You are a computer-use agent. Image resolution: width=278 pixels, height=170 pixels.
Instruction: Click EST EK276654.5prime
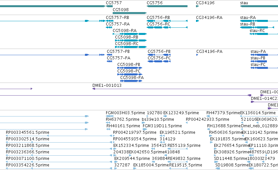(232, 146)
